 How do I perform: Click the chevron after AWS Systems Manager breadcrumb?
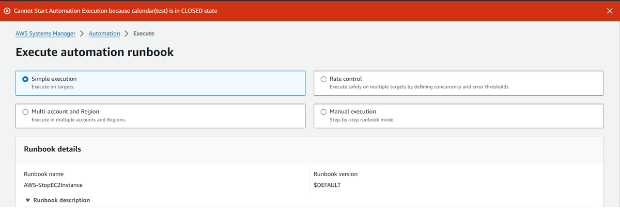pos(82,34)
